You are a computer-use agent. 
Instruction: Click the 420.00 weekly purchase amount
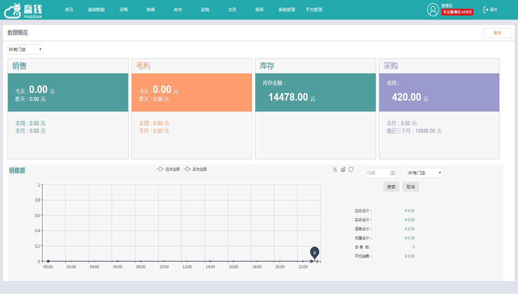407,97
